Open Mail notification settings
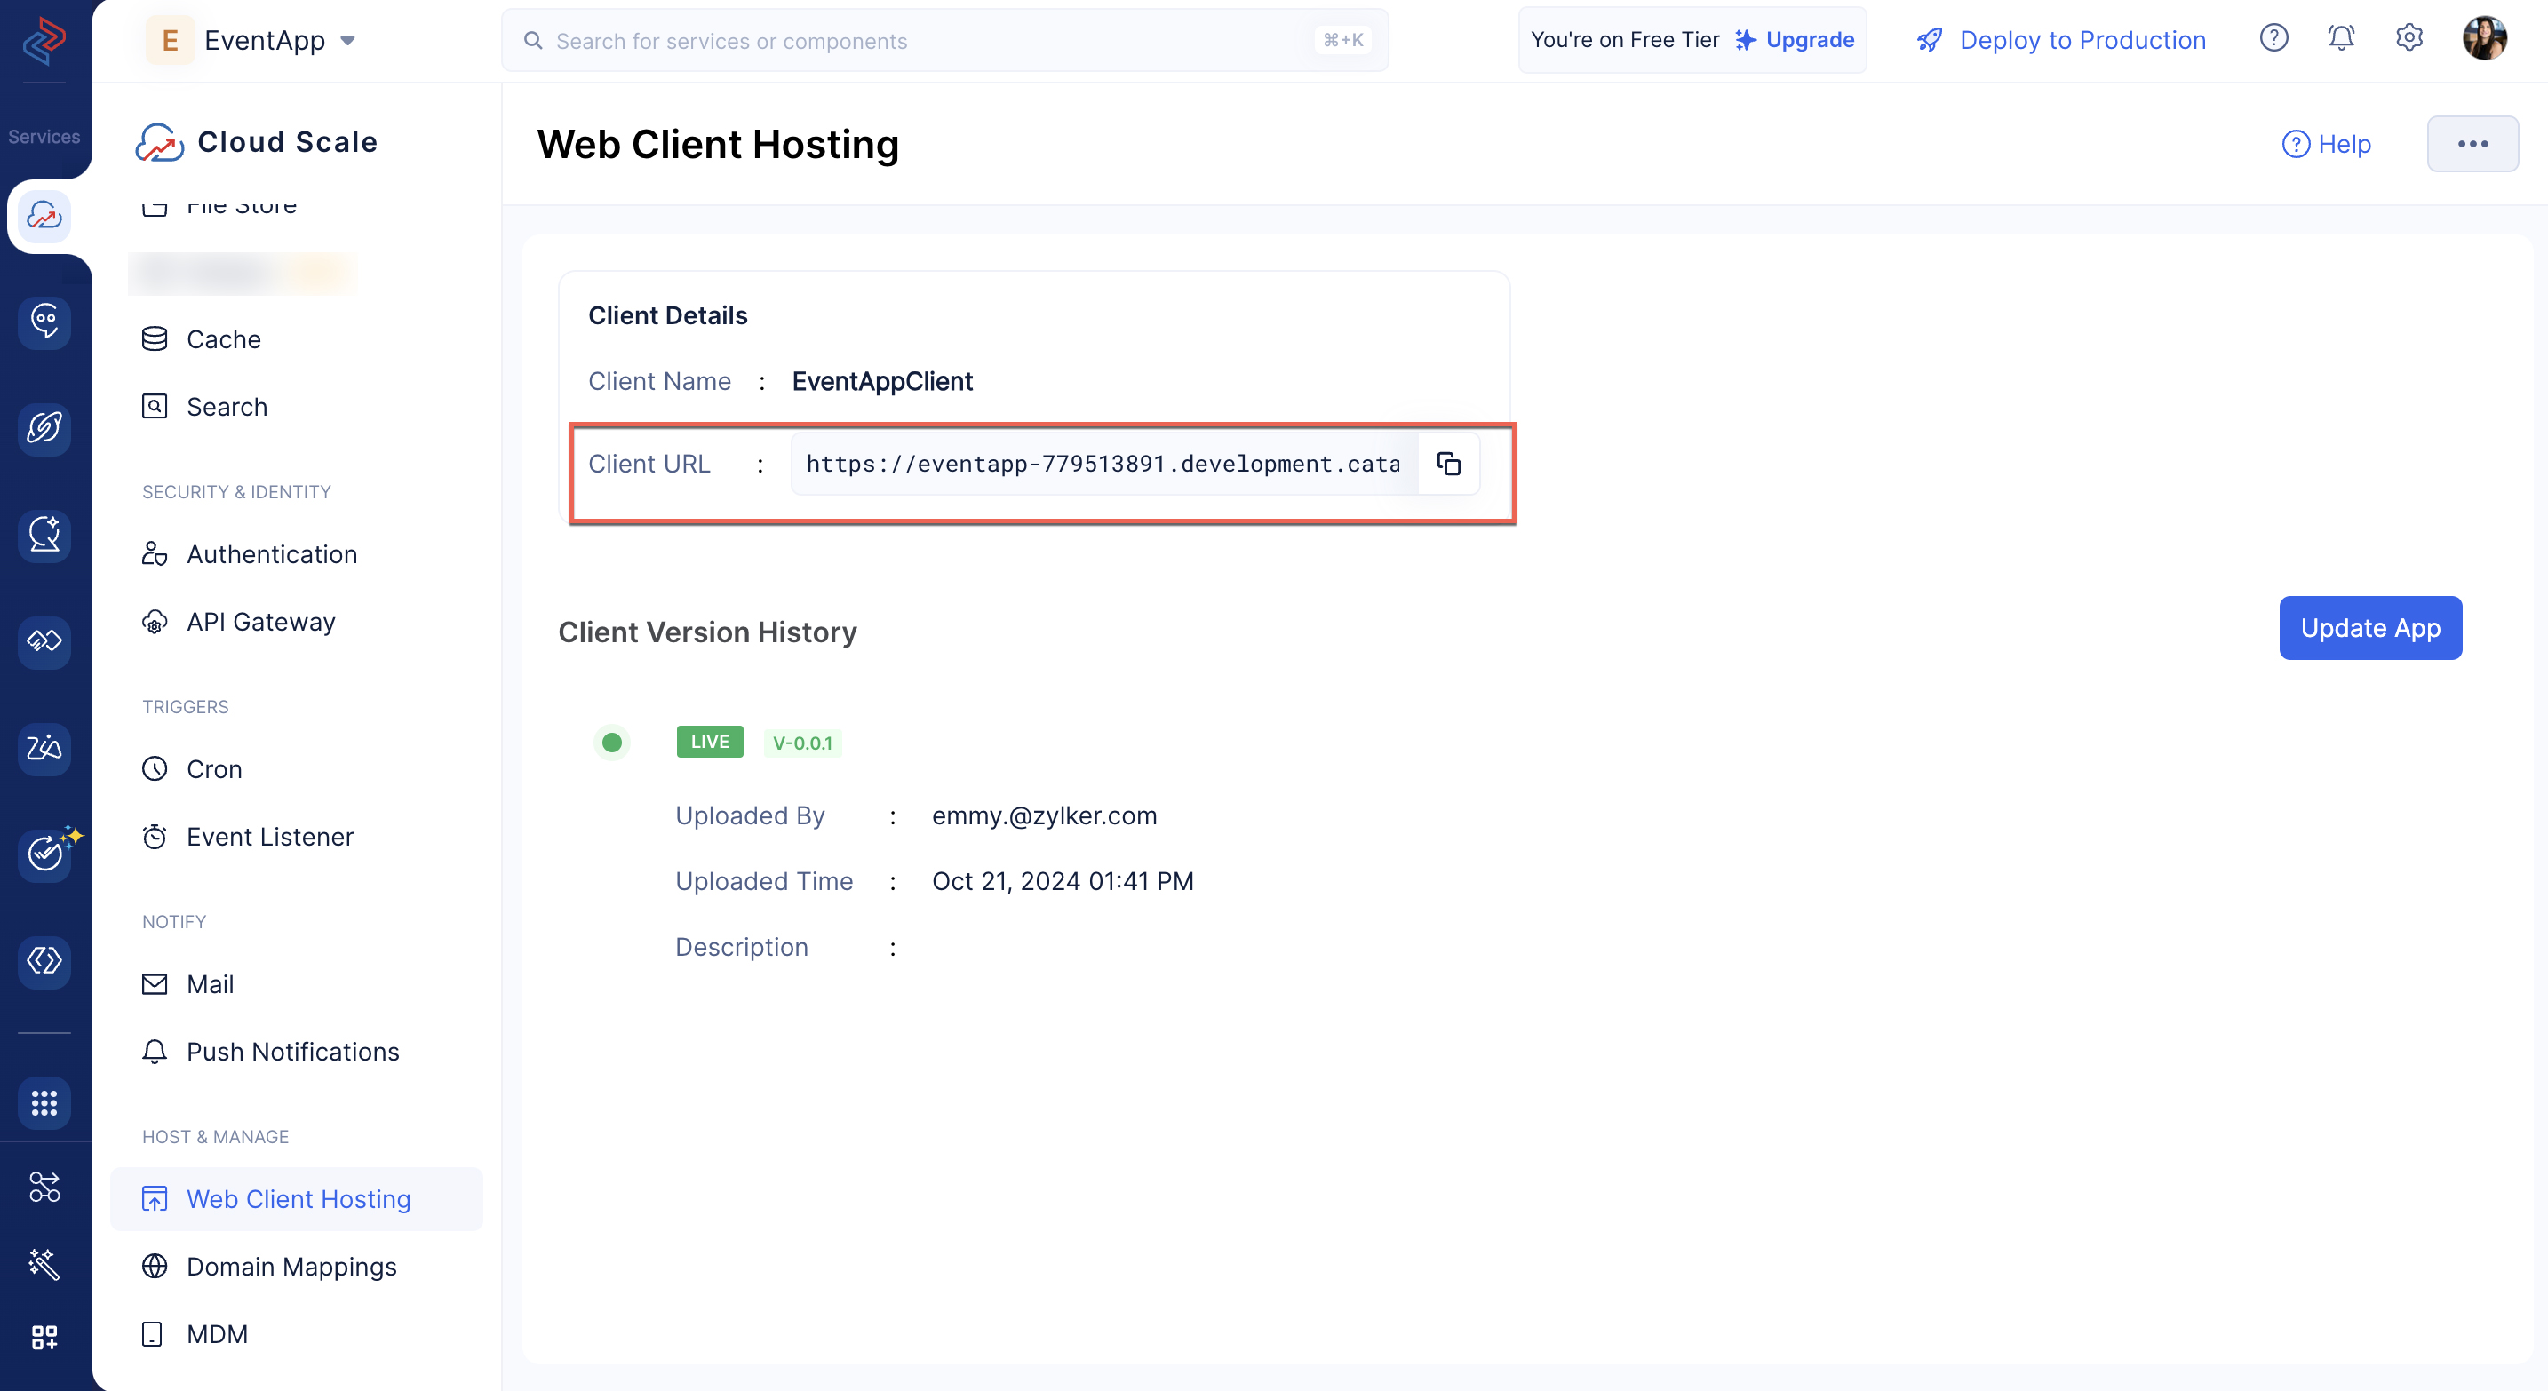The image size is (2548, 1391). click(211, 983)
